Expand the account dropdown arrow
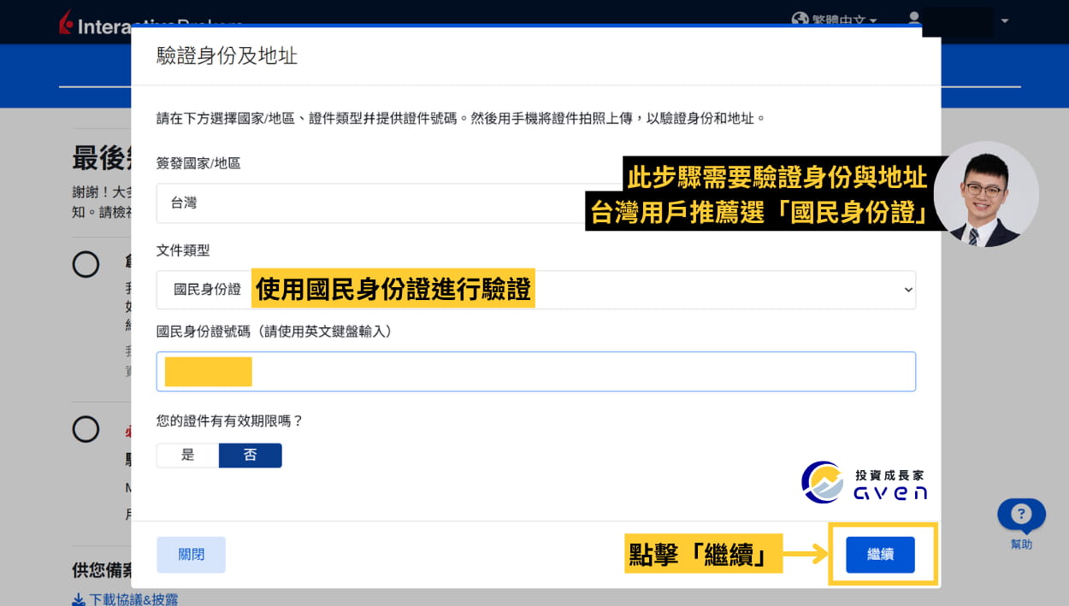This screenshot has width=1069, height=606. click(x=1004, y=21)
